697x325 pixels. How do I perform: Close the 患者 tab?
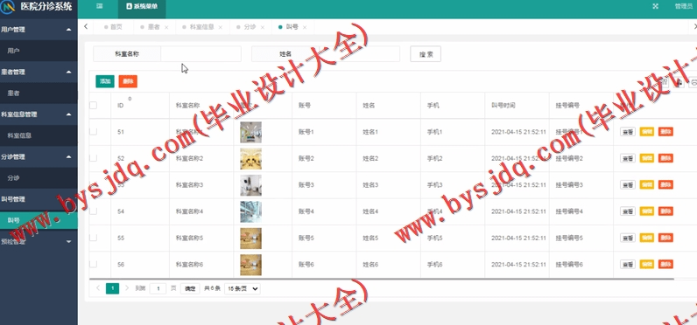coord(166,27)
